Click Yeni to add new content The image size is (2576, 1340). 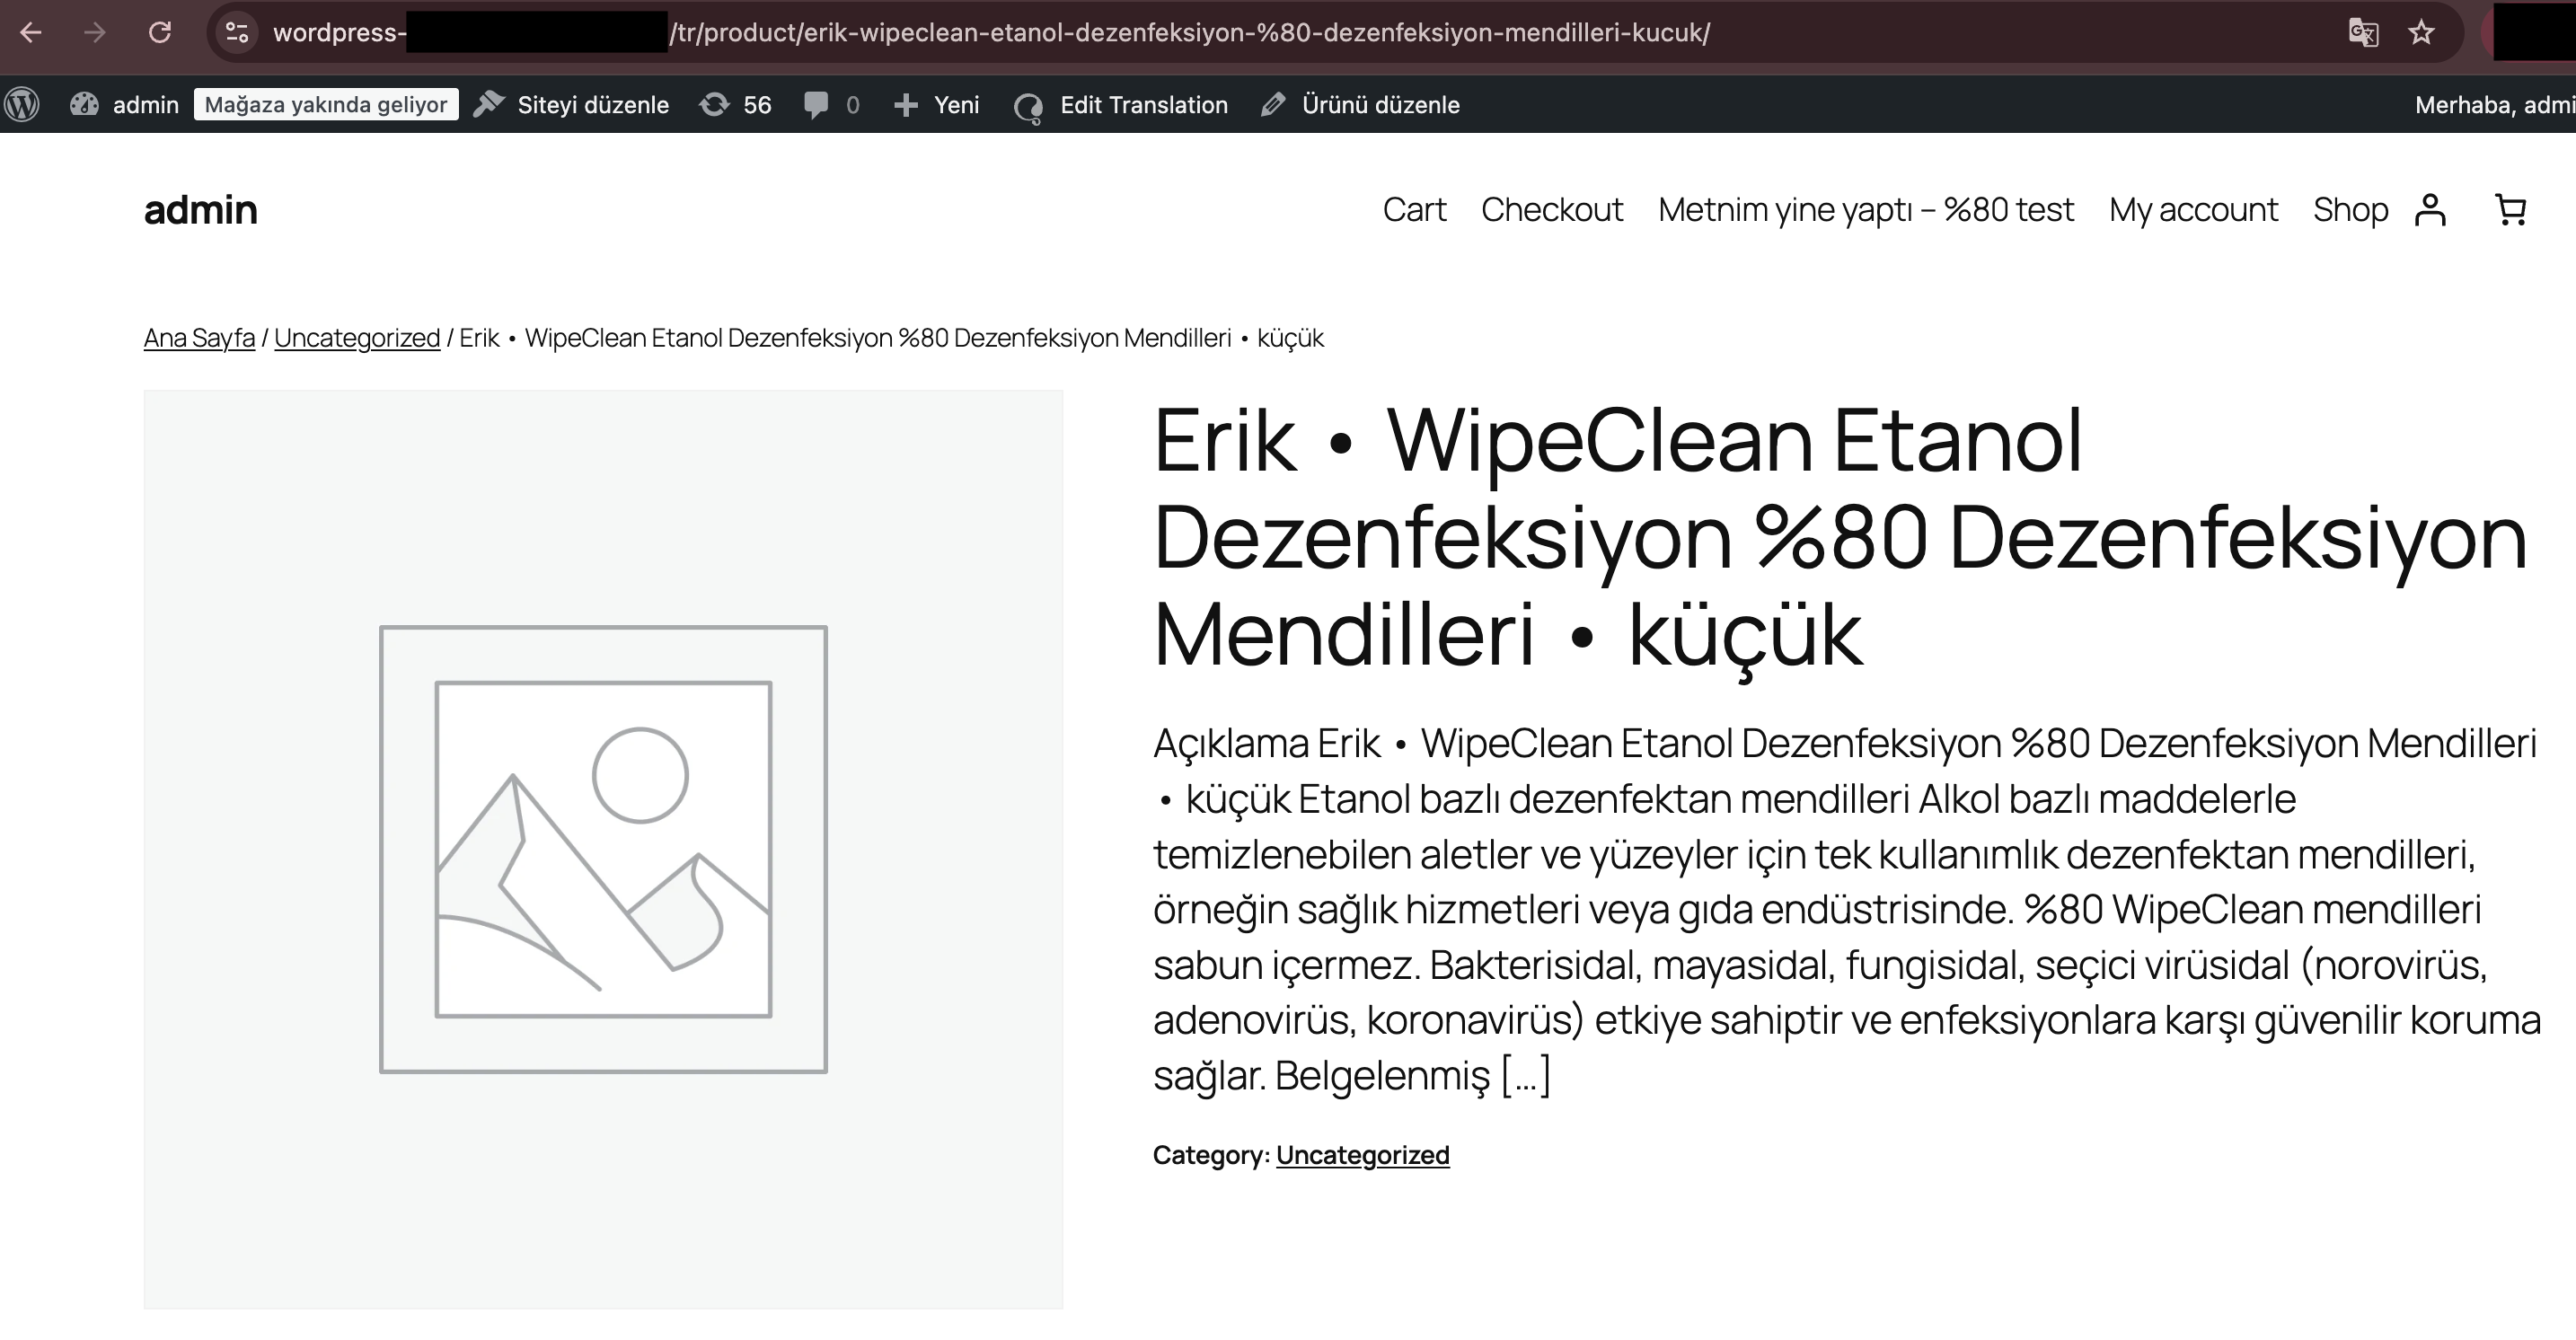(936, 105)
